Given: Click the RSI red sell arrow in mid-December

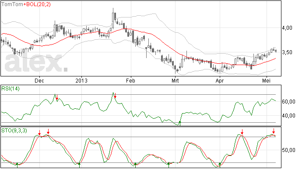Looking at the screenshot, I should (57, 97).
